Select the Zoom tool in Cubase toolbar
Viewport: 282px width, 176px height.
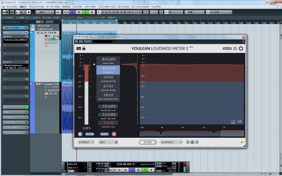[x=118, y=12]
